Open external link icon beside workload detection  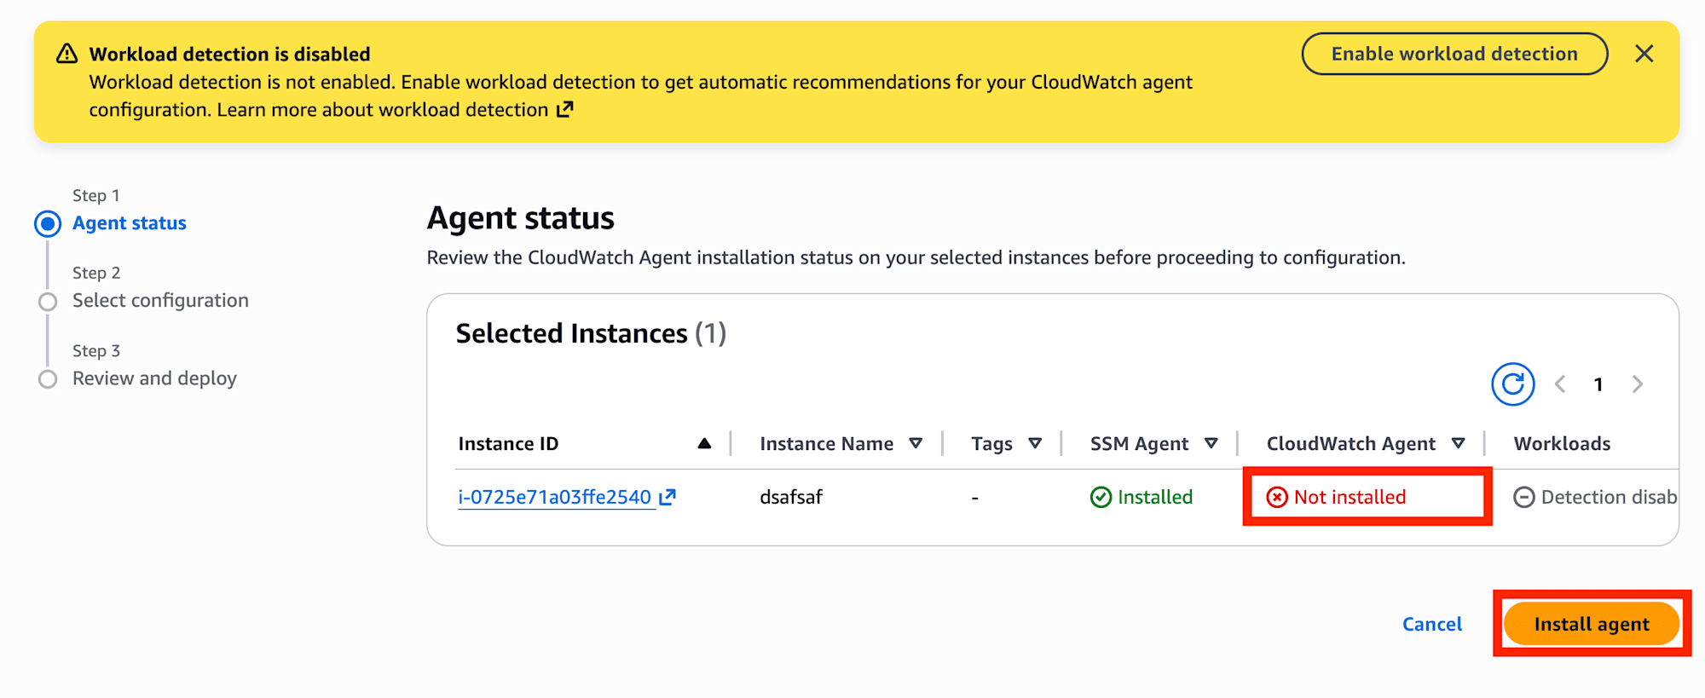[564, 110]
